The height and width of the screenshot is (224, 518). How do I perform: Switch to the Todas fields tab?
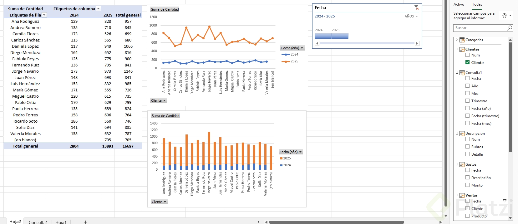pos(477,4)
